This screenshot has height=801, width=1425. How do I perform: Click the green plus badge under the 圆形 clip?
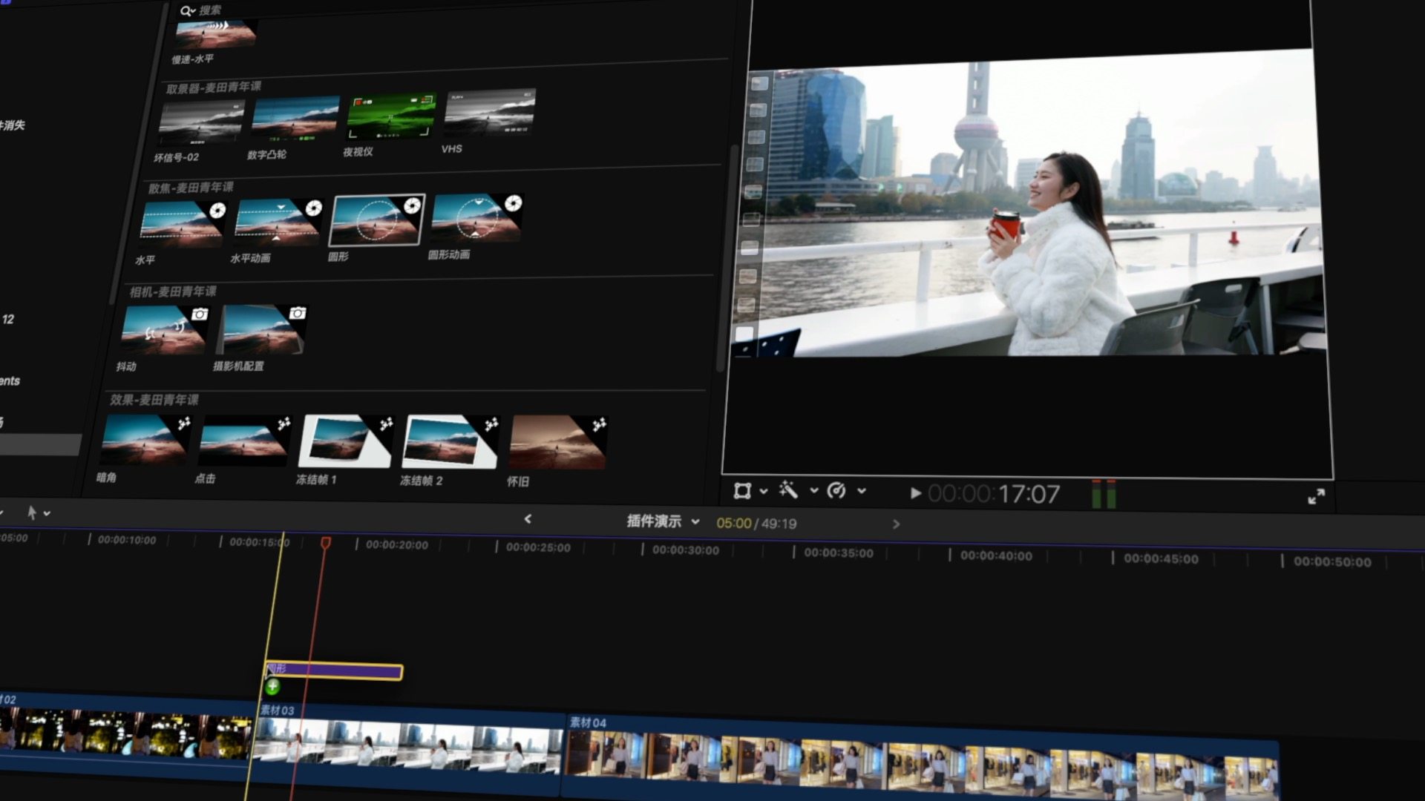tap(272, 687)
